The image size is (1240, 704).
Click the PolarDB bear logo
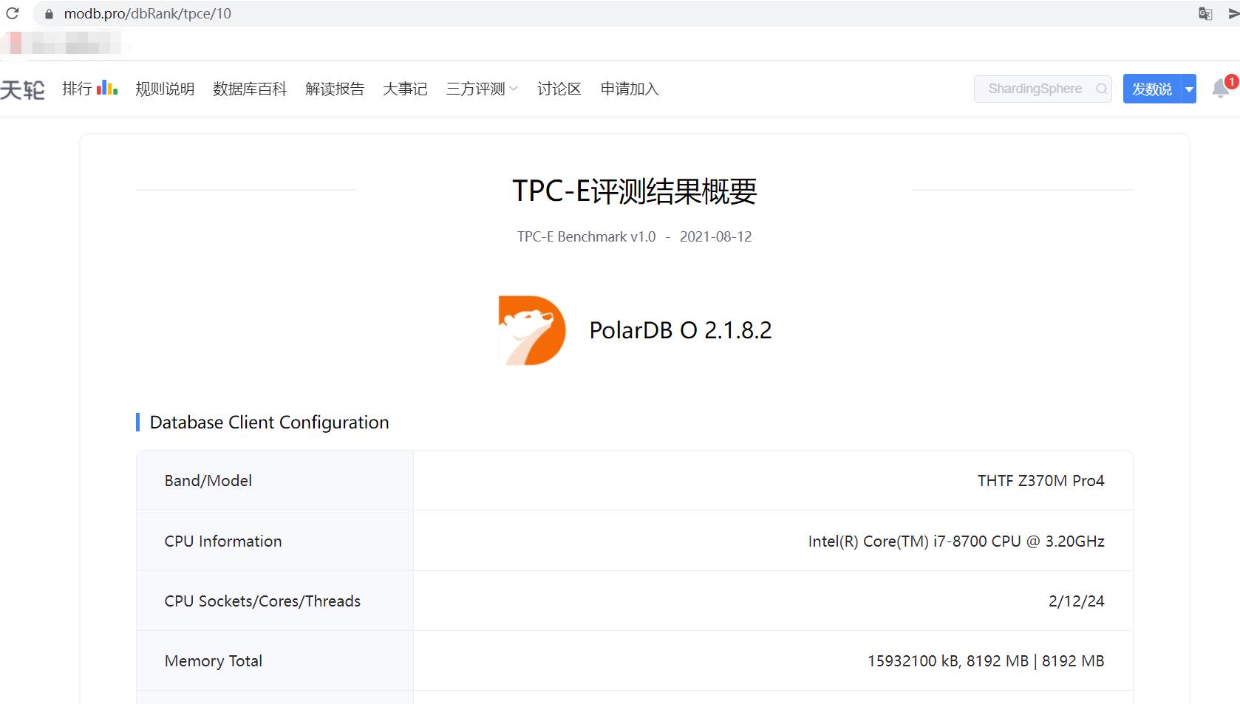pyautogui.click(x=532, y=330)
